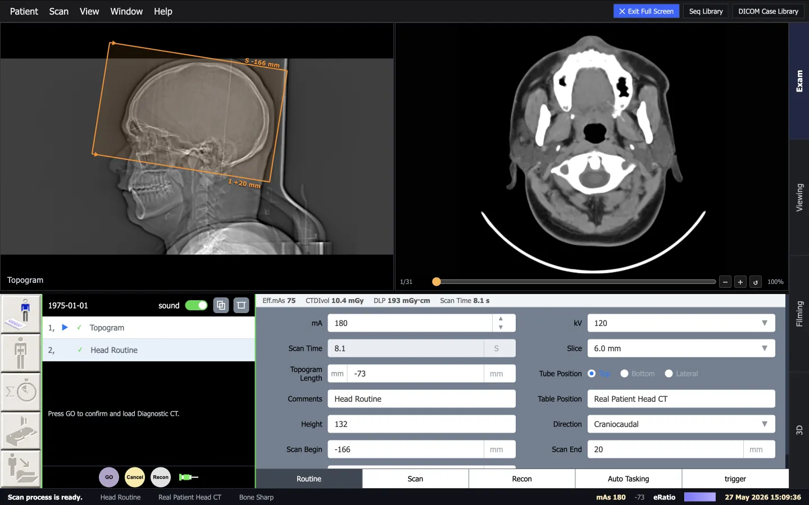Screen dimensions: 809x505
Task: Click the delete sequence trash icon
Action: point(241,305)
